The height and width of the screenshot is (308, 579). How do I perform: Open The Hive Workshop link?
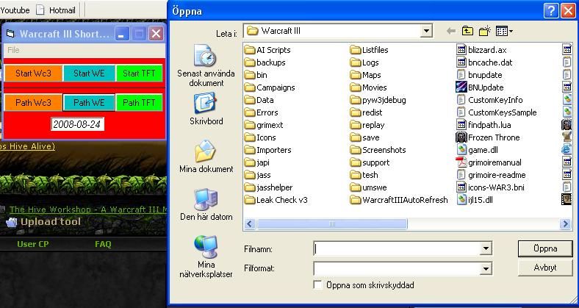pos(88,209)
